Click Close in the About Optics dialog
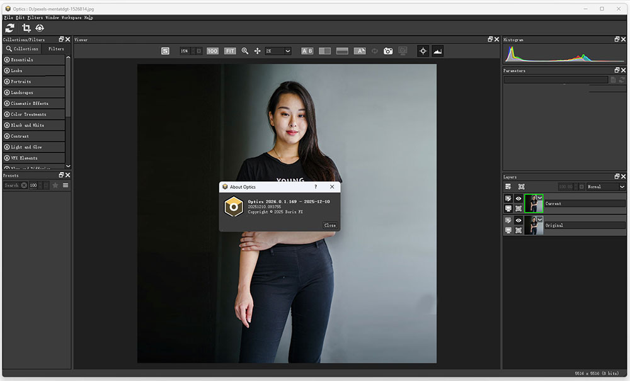630x381 pixels. (329, 225)
